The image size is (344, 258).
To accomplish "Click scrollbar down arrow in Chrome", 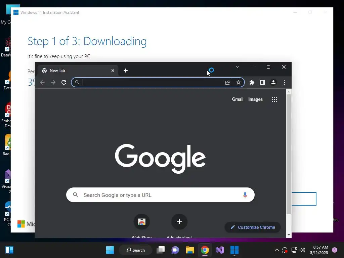I will click(289, 235).
